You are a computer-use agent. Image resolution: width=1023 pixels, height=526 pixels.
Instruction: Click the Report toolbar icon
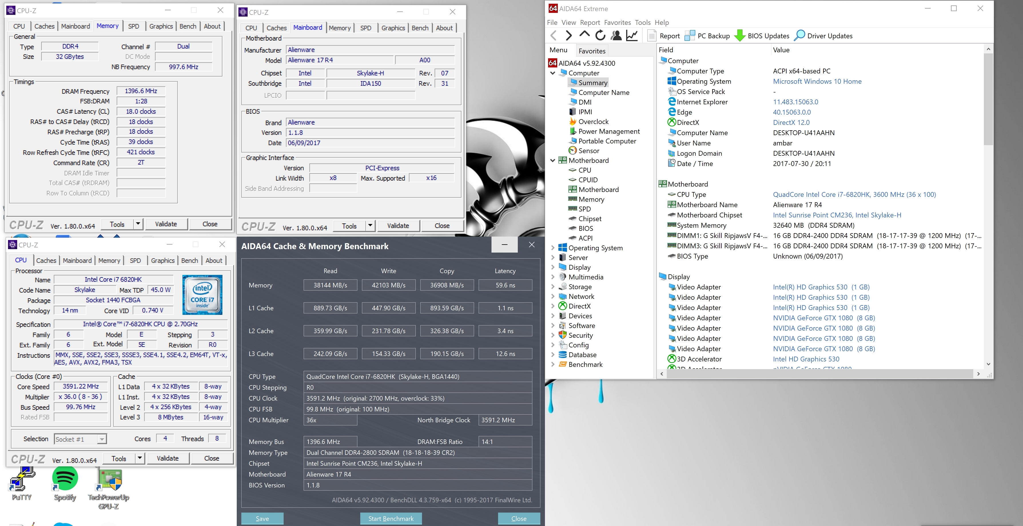[652, 36]
